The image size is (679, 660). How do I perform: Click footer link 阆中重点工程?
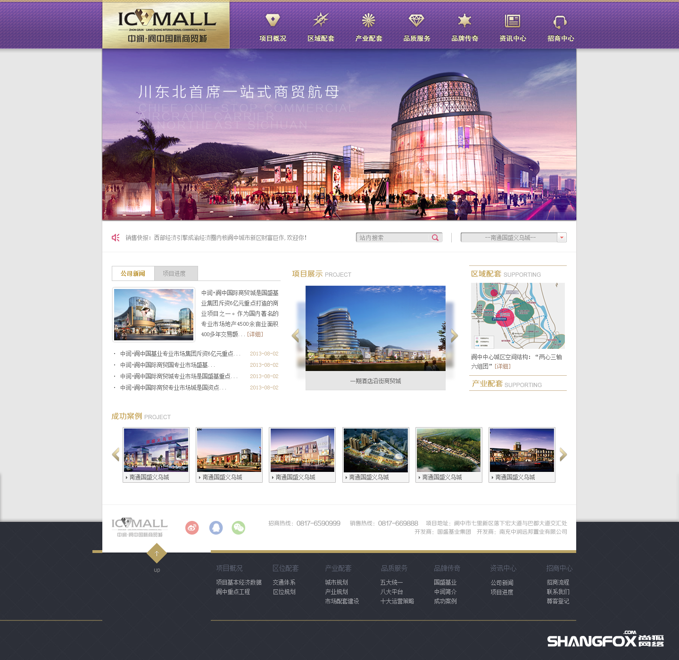click(x=233, y=592)
